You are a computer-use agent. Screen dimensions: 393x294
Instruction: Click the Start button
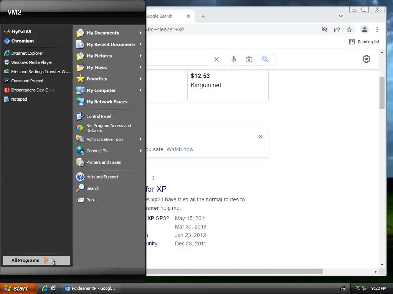click(x=18, y=288)
